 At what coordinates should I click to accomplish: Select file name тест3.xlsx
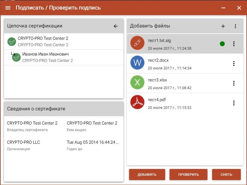click(x=157, y=80)
